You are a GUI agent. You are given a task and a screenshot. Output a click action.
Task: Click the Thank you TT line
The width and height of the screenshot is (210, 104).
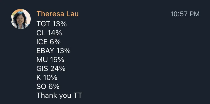pos(59,95)
